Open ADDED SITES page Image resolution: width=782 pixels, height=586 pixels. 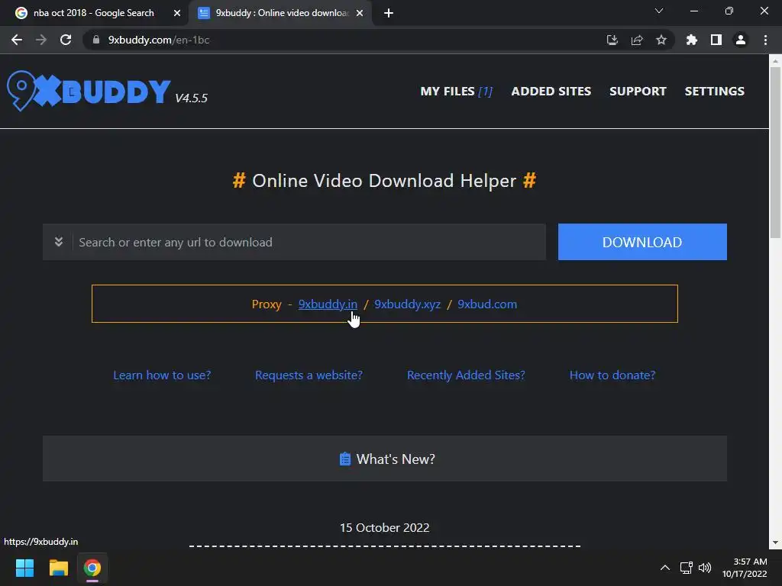pos(551,92)
